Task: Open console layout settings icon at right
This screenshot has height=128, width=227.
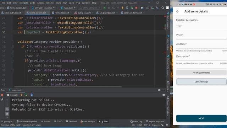Action: coord(164,95)
